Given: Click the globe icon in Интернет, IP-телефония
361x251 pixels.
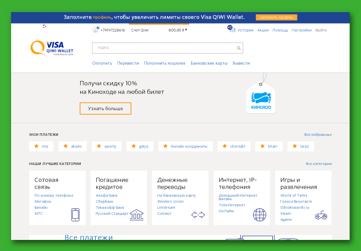Looking at the screenshot, I should 260,215.
